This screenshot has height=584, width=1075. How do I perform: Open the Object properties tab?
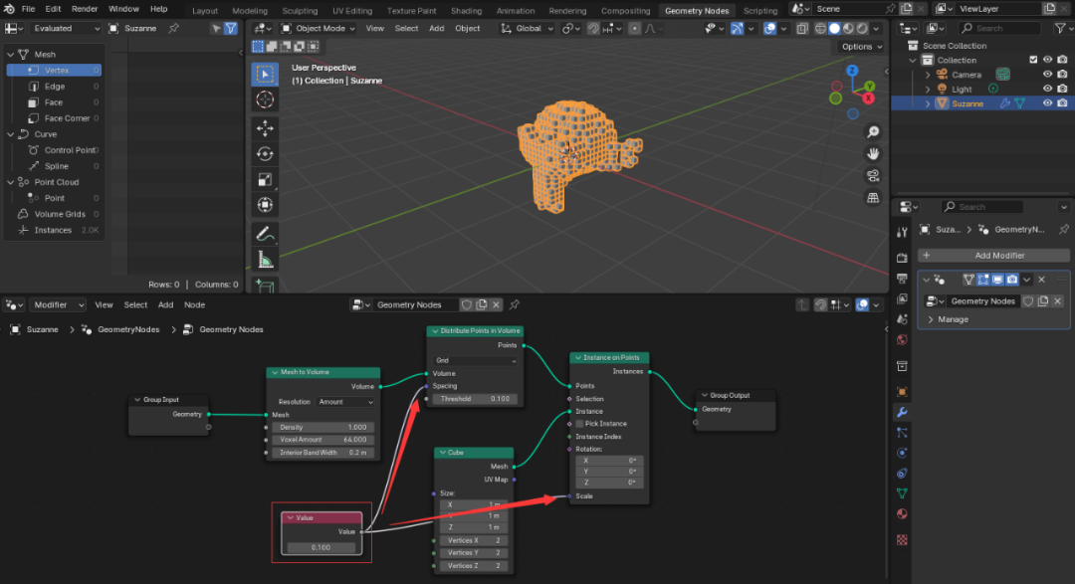pos(902,392)
